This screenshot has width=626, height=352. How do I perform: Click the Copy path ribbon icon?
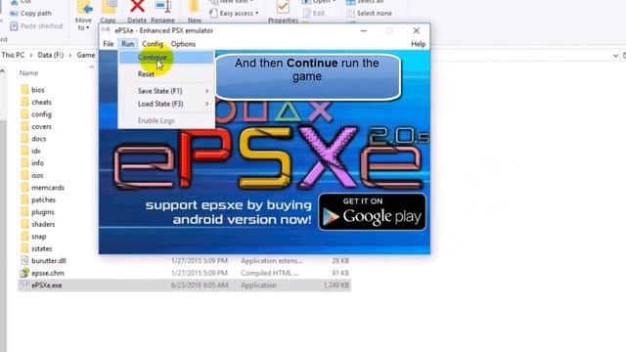tap(14, 13)
